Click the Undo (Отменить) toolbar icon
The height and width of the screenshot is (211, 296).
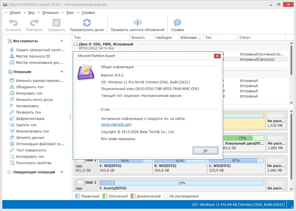pos(13,23)
